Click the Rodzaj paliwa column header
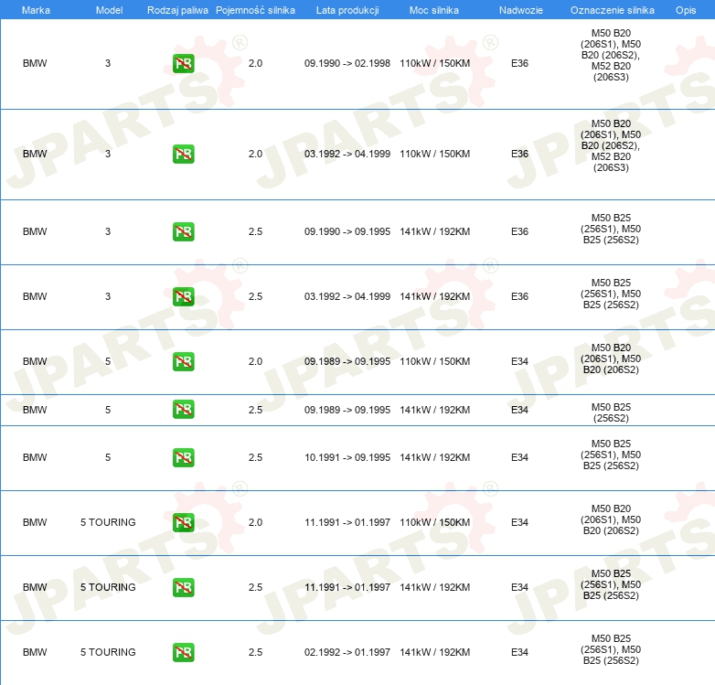The image size is (715, 685). click(177, 10)
